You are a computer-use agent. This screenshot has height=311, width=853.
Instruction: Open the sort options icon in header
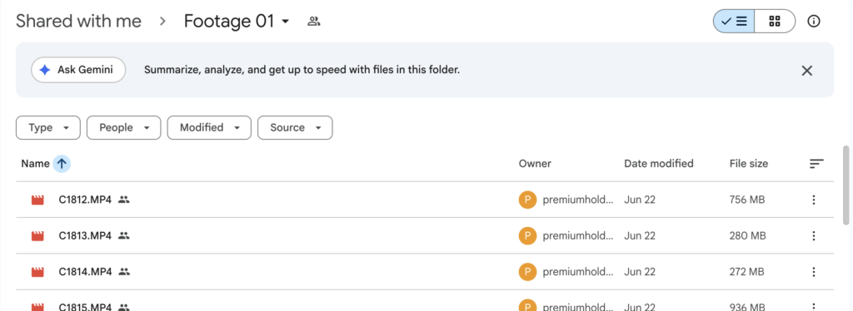point(816,163)
